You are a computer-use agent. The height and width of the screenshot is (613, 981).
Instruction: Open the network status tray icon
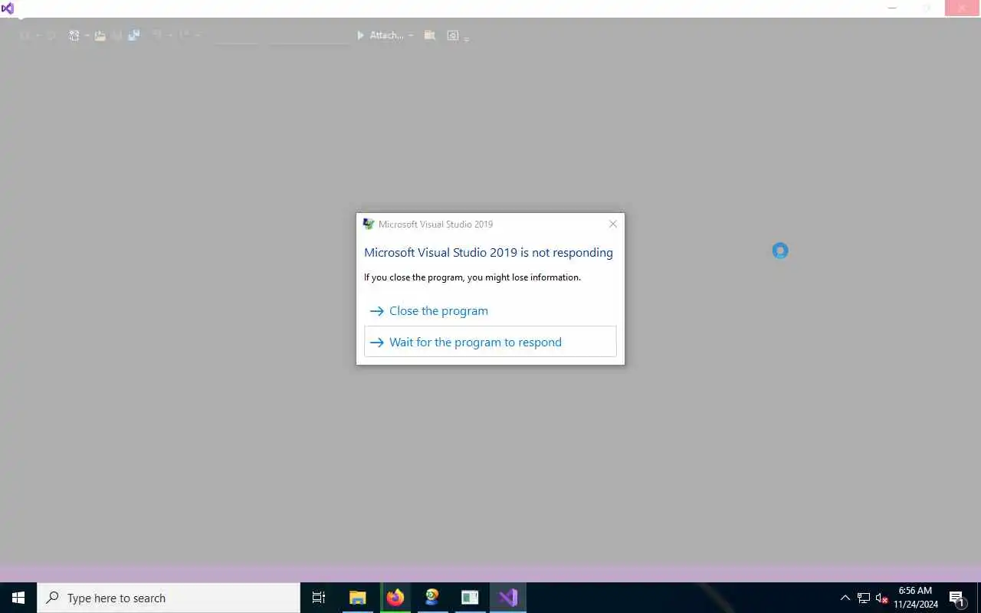click(864, 598)
